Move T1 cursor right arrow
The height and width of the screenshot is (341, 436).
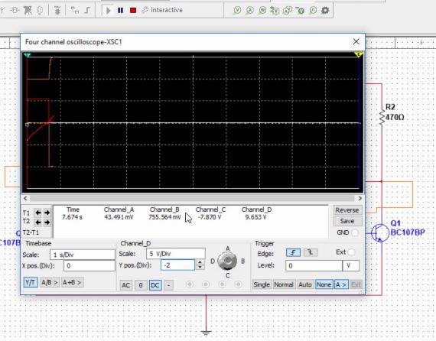click(47, 213)
